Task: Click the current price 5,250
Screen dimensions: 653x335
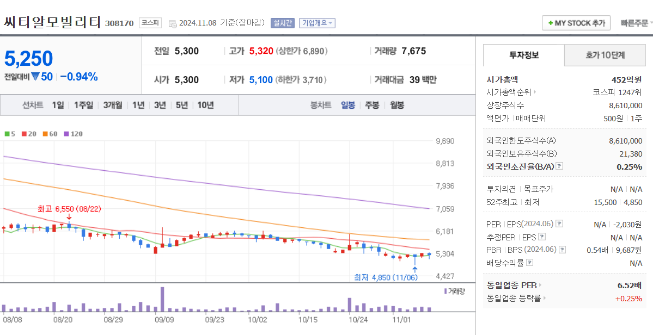Action: (29, 59)
